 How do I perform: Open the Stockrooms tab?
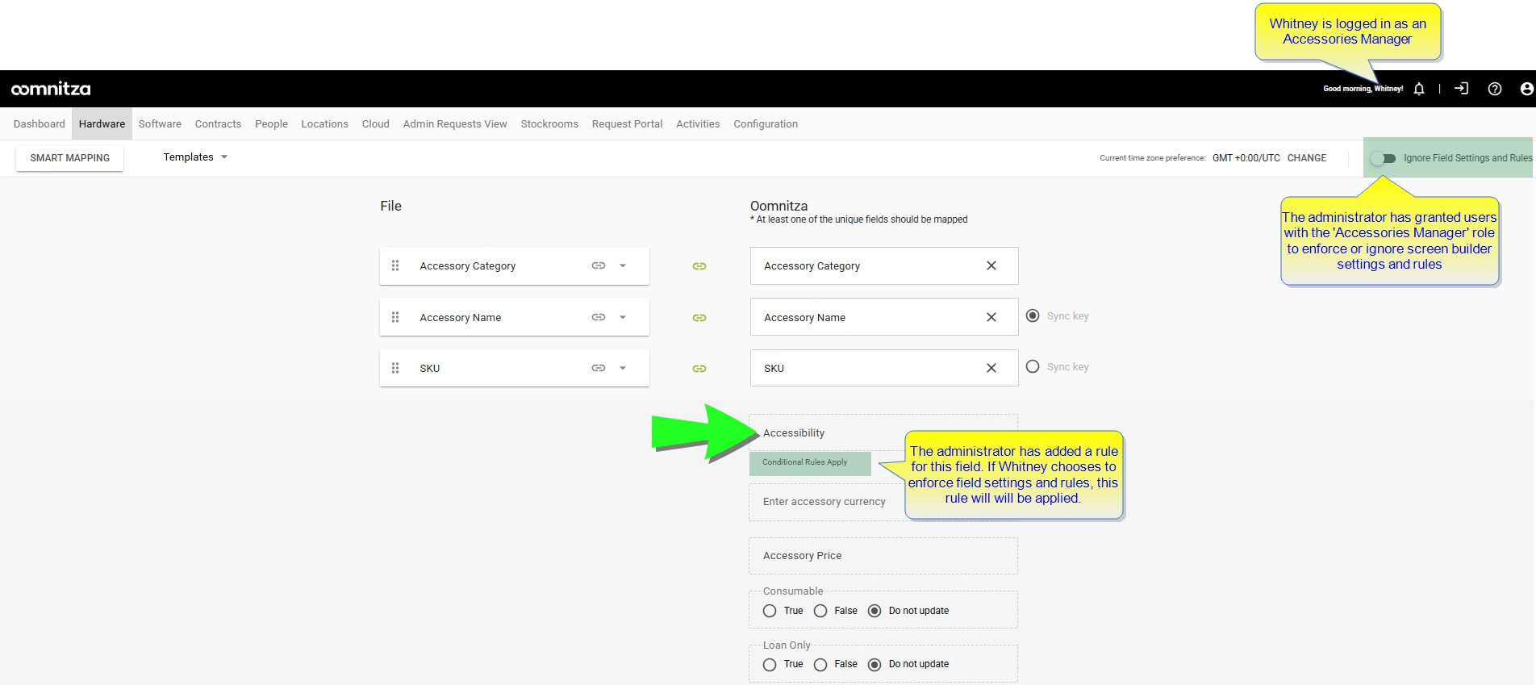(x=549, y=123)
